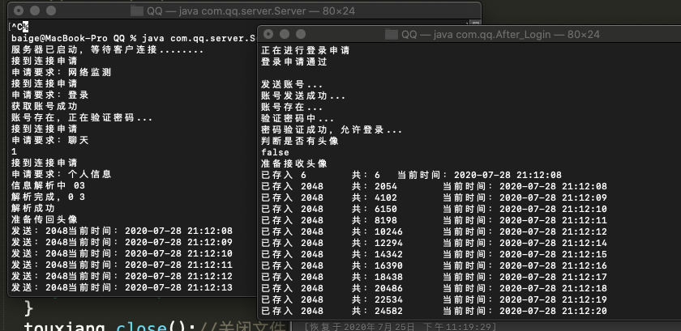Viewport: 681px width, 331px height.
Task: Click the row with total 共：22534
Action: 434,299
